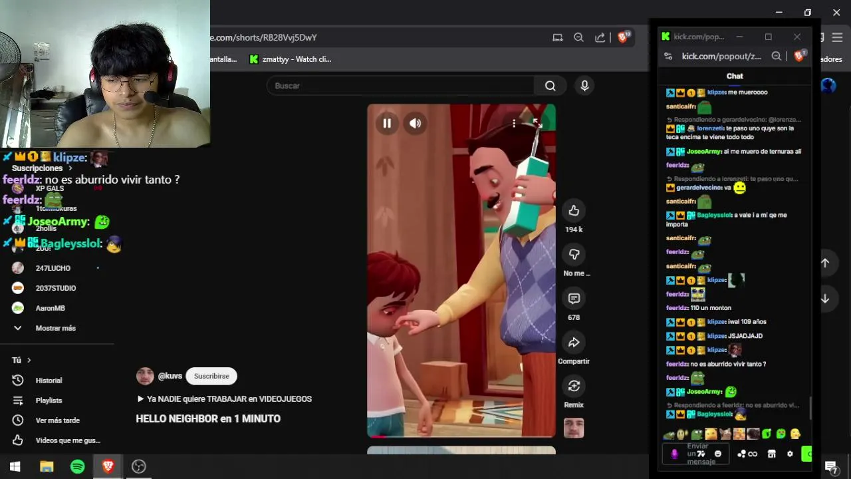Open Brave Shields in Kick popout window
The width and height of the screenshot is (851, 479).
(x=800, y=56)
